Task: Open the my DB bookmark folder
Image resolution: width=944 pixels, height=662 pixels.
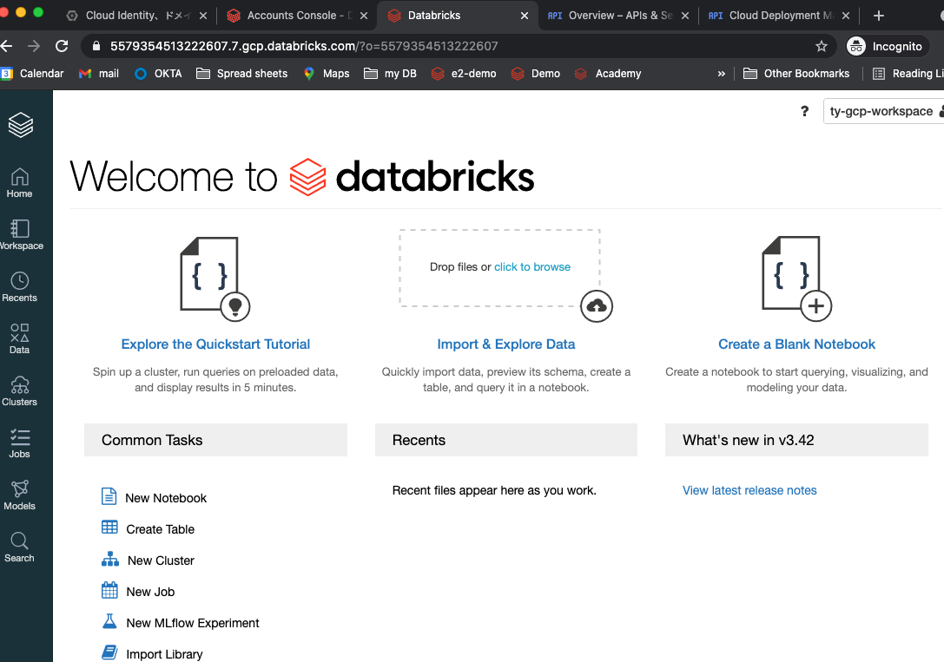Action: (x=391, y=74)
